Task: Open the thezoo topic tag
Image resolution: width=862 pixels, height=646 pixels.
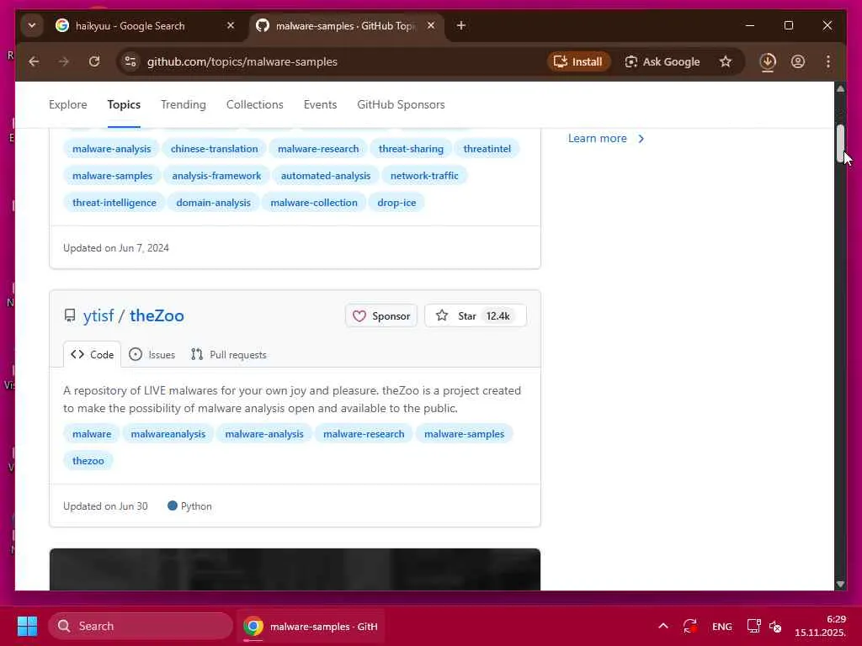Action: coord(88,461)
